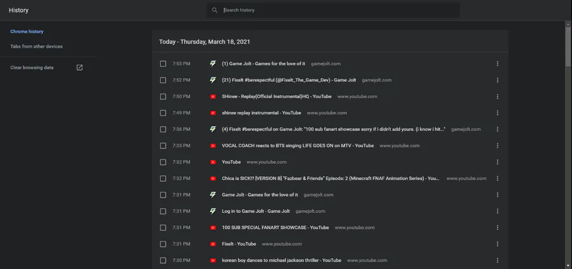This screenshot has height=269, width=572.
Task: Tick checkbox for korean boy dances entry
Action: pyautogui.click(x=163, y=260)
